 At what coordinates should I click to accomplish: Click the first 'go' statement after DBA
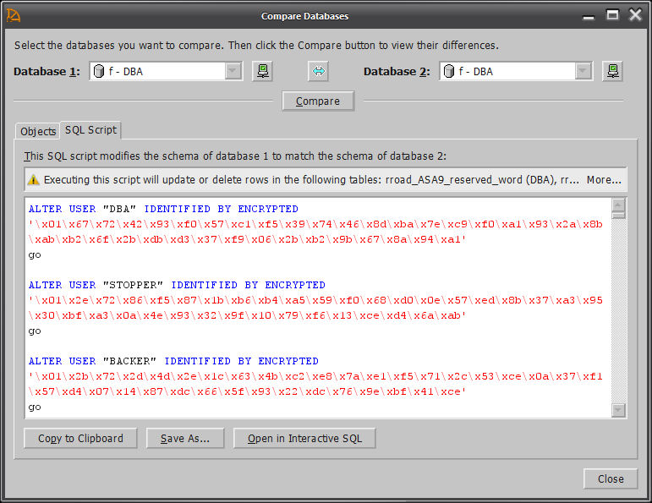[x=35, y=254]
